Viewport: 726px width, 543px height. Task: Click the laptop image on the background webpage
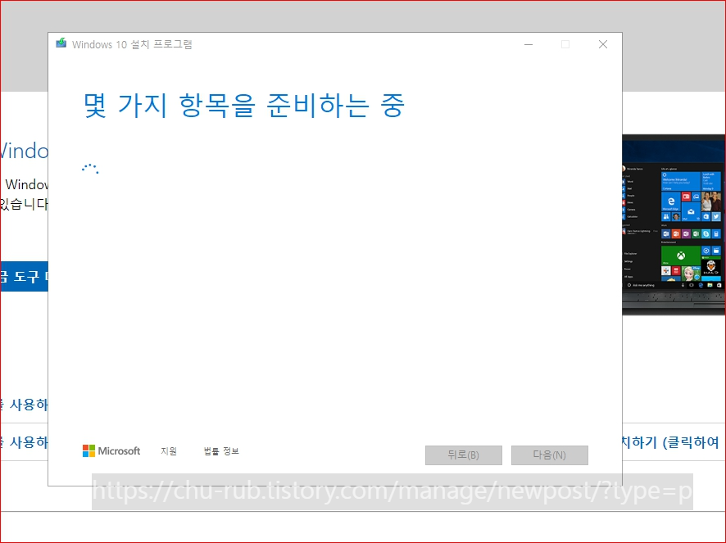tap(674, 225)
